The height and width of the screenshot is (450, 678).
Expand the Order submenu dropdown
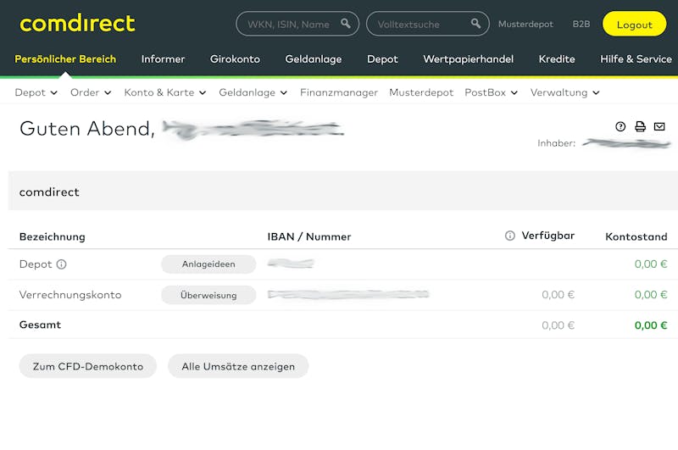tap(91, 92)
